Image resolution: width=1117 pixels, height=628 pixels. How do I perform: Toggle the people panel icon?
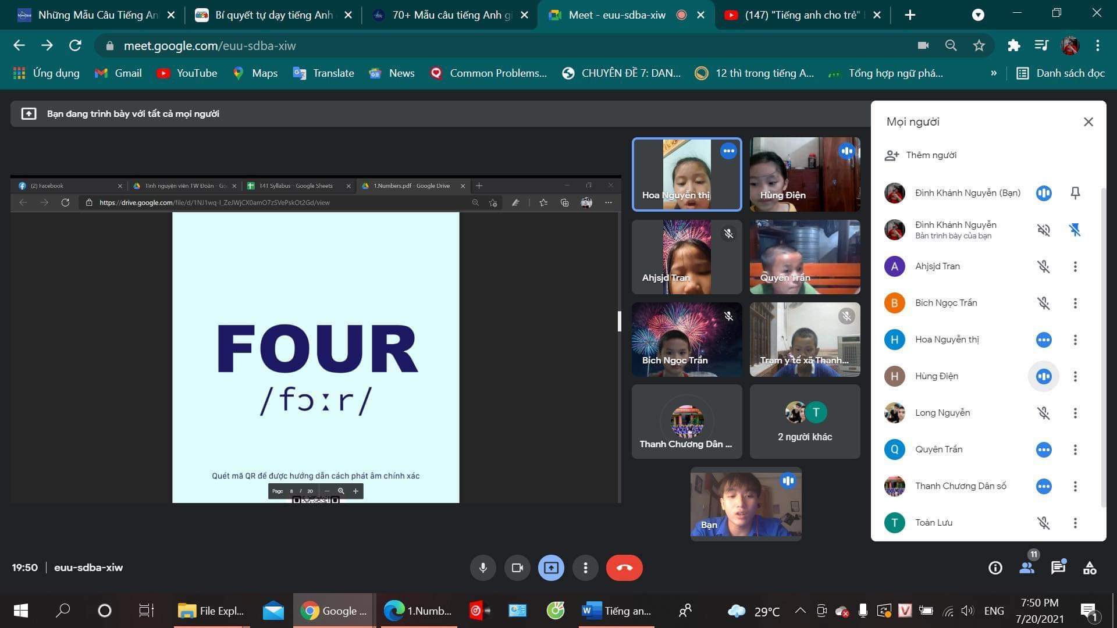coord(1027,568)
